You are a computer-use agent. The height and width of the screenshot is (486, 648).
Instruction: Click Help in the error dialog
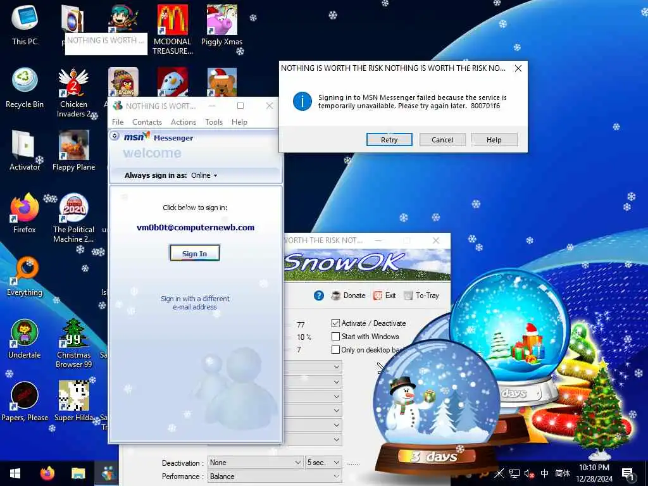pyautogui.click(x=494, y=140)
